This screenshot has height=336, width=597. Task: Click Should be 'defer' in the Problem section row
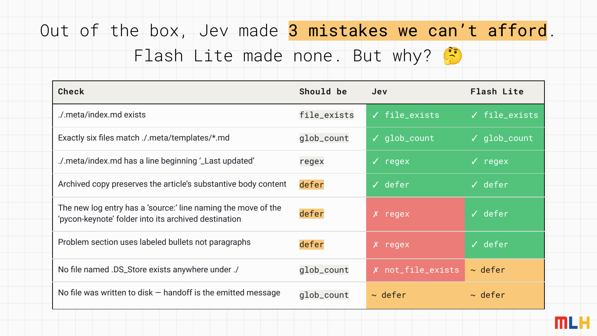pyautogui.click(x=312, y=244)
